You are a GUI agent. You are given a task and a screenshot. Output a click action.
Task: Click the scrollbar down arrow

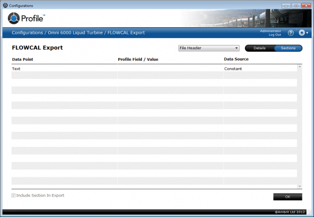pyautogui.click(x=299, y=186)
